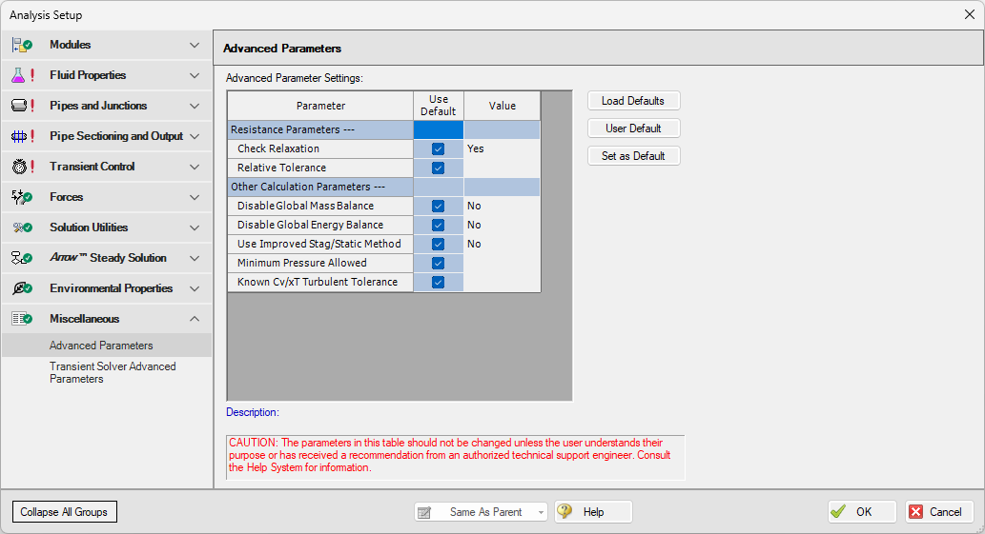Viewport: 985px width, 534px height.
Task: Select the Transient Control group label
Action: pos(92,167)
